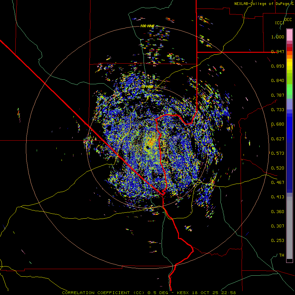Click the bright green segment of color bar
Viewport: 295px width, 295px height.
pyautogui.click(x=289, y=89)
